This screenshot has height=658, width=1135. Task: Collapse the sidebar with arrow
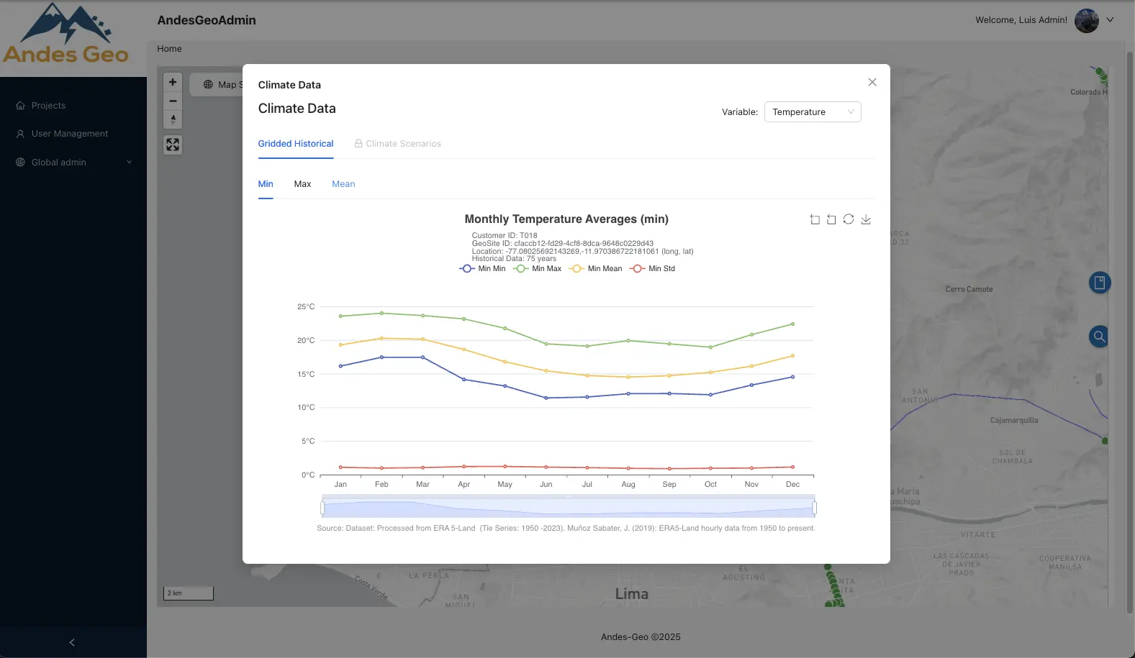(x=72, y=642)
